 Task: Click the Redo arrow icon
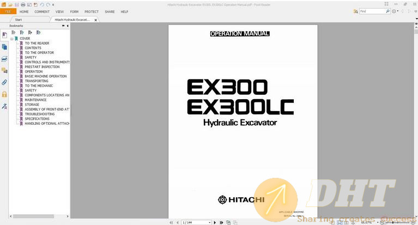[x=48, y=5]
